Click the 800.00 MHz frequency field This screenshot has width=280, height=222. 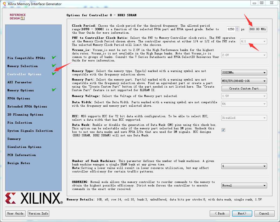258,29
